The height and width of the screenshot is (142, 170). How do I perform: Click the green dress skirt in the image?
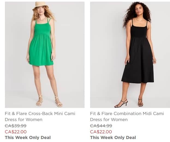(x=41, y=53)
